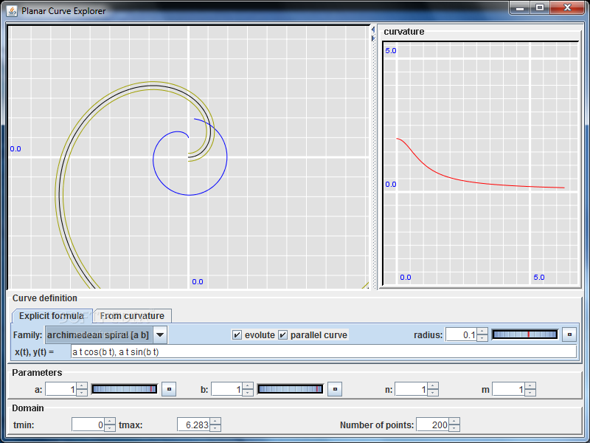590x443 pixels.
Task: Click the x(t), y(t) formula field
Action: pos(324,352)
